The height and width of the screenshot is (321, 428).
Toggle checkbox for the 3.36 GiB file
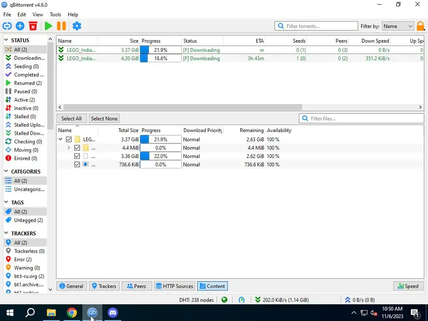click(77, 156)
